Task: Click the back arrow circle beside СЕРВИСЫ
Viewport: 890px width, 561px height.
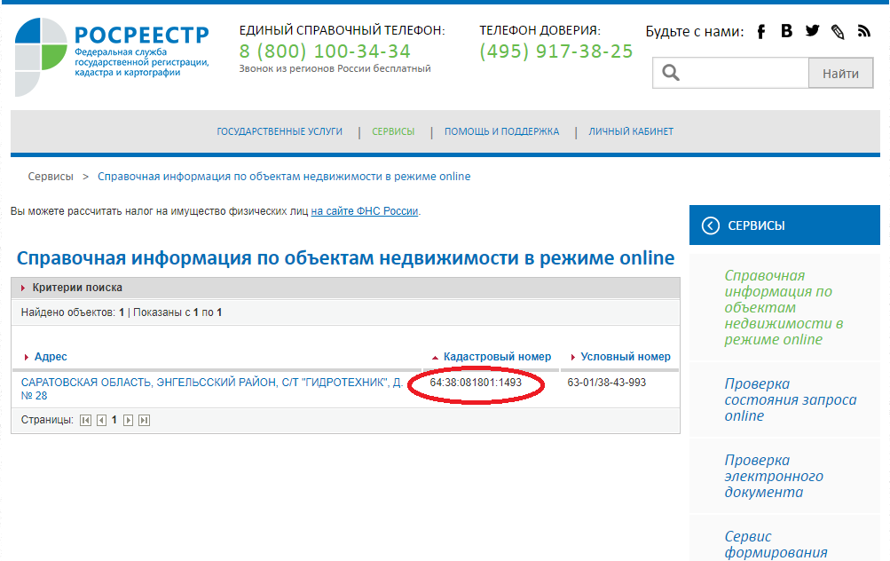Action: click(x=710, y=225)
